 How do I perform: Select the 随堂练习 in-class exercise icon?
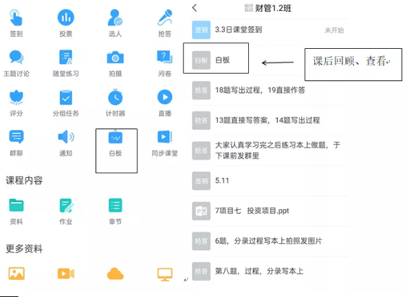65,57
